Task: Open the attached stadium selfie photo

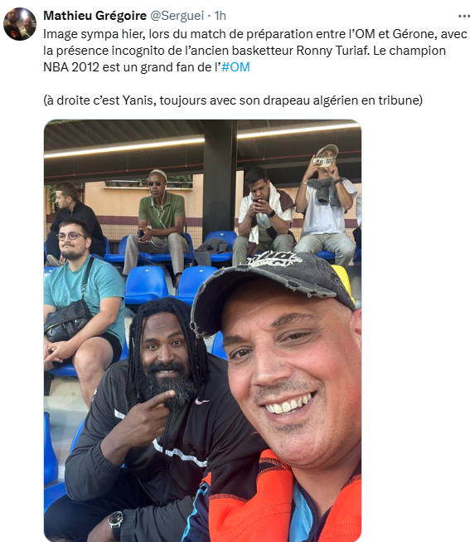Action: (202, 330)
